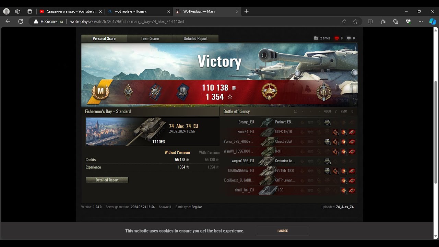Click the With Premium column header
Image resolution: width=439 pixels, height=247 pixels.
(x=209, y=152)
